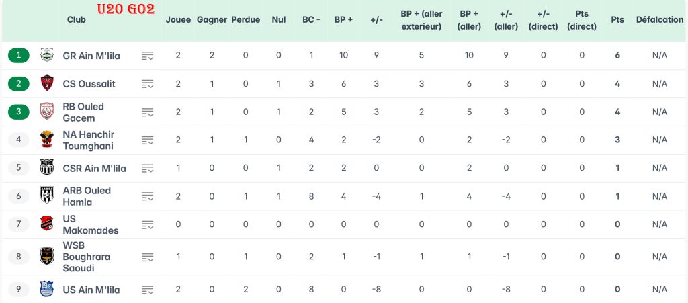Click the NA Henchir Toumghani club crest
This screenshot has width=688, height=303.
pyautogui.click(x=47, y=140)
